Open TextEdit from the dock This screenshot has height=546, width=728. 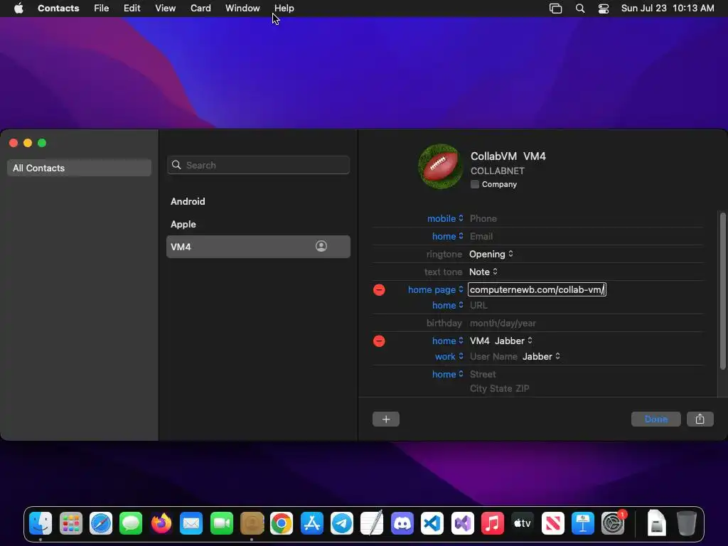click(372, 523)
